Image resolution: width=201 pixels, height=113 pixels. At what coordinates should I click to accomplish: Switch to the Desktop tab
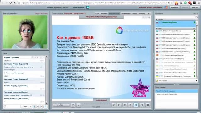click(x=142, y=13)
